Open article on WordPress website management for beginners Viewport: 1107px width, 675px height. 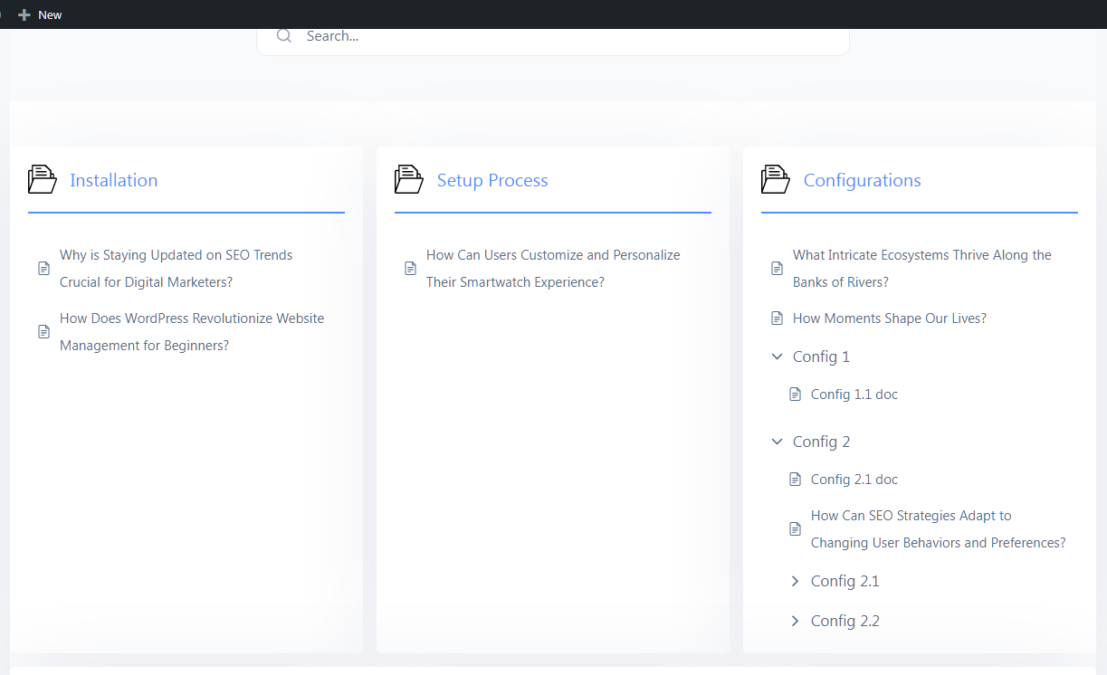click(x=192, y=332)
